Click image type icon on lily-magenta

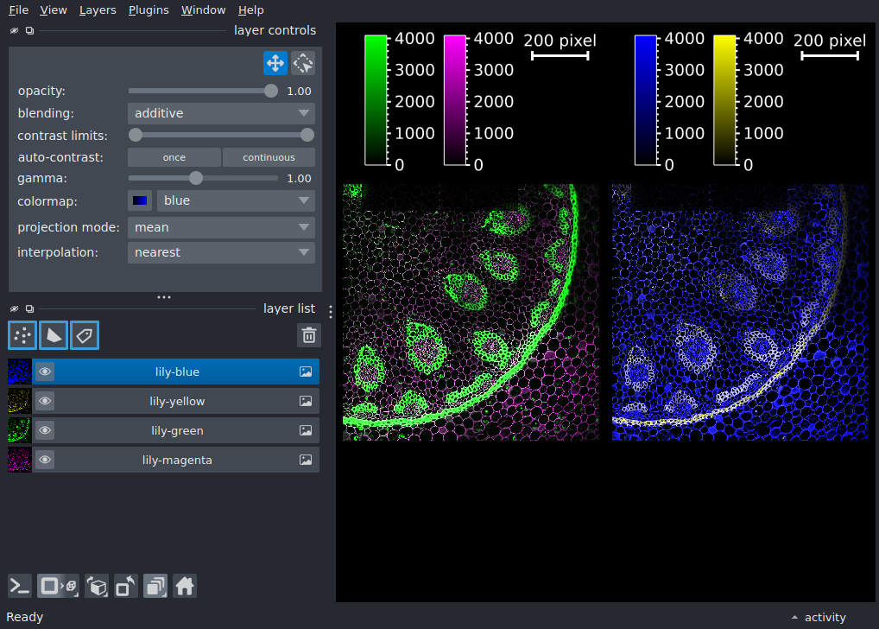306,460
